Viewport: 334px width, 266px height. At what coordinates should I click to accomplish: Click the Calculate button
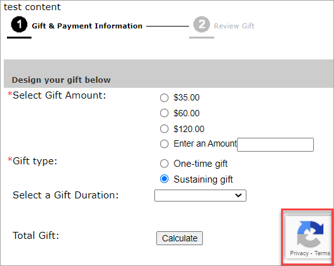(180, 238)
